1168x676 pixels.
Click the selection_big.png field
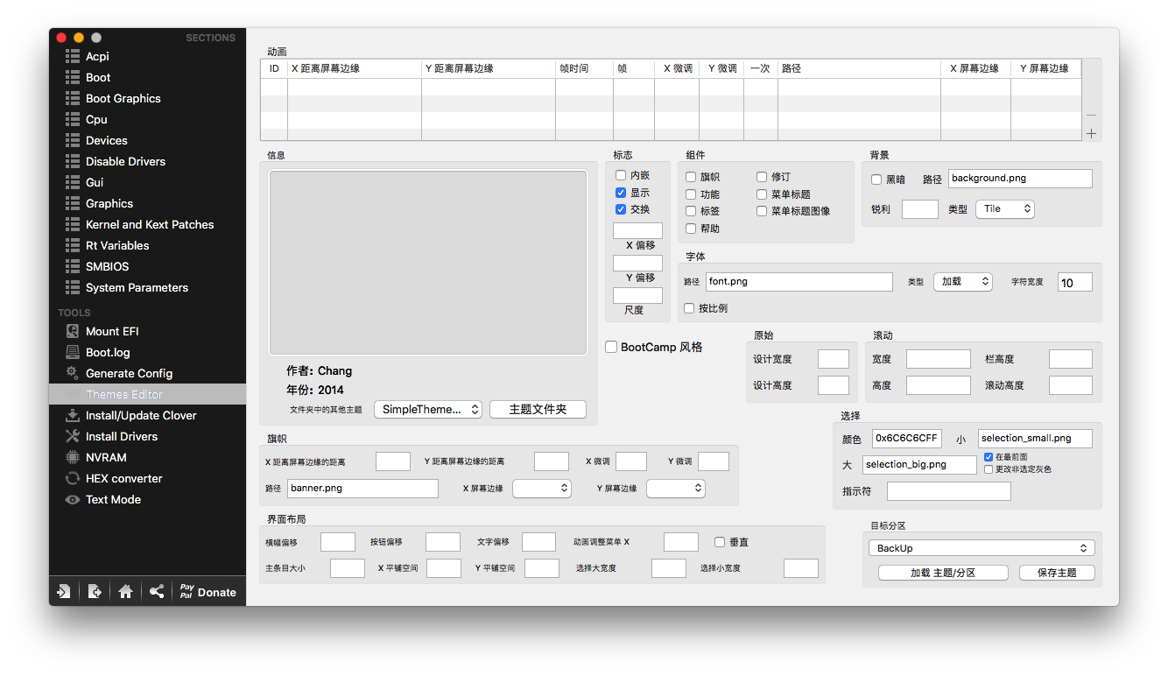pos(919,464)
